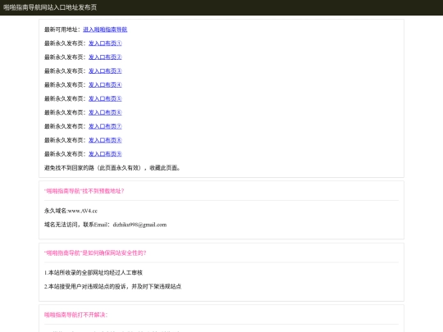Open the 进入啪啪指南导航 link

pyautogui.click(x=105, y=30)
